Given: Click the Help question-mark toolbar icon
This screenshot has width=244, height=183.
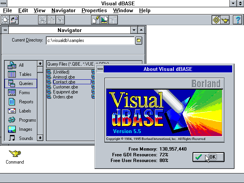Looking at the screenshot, I should pos(238,20).
